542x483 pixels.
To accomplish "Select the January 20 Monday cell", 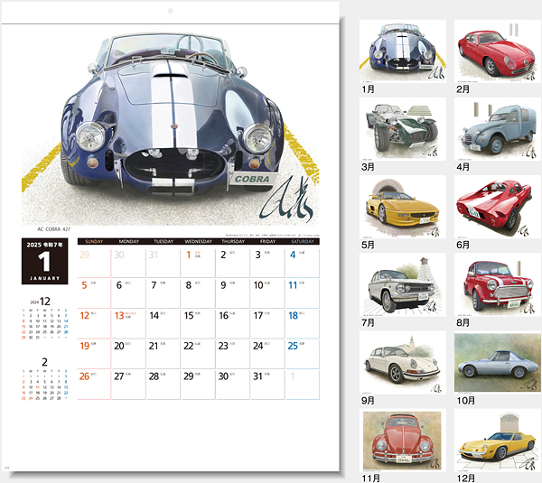I will pos(129,355).
